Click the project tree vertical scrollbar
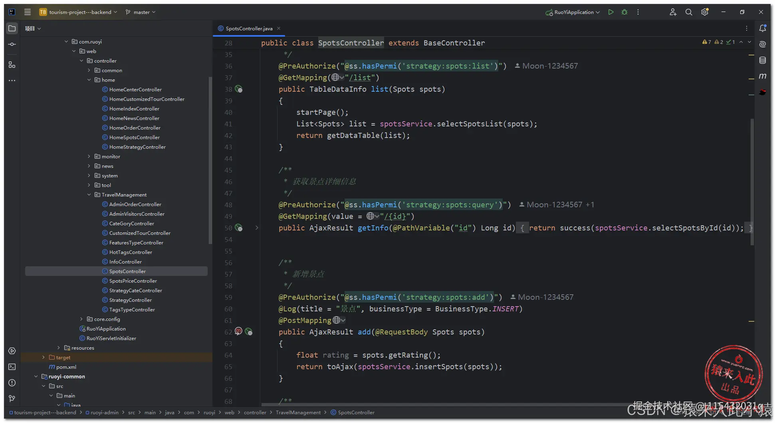Image resolution: width=775 pixels, height=423 pixels. coord(210,160)
